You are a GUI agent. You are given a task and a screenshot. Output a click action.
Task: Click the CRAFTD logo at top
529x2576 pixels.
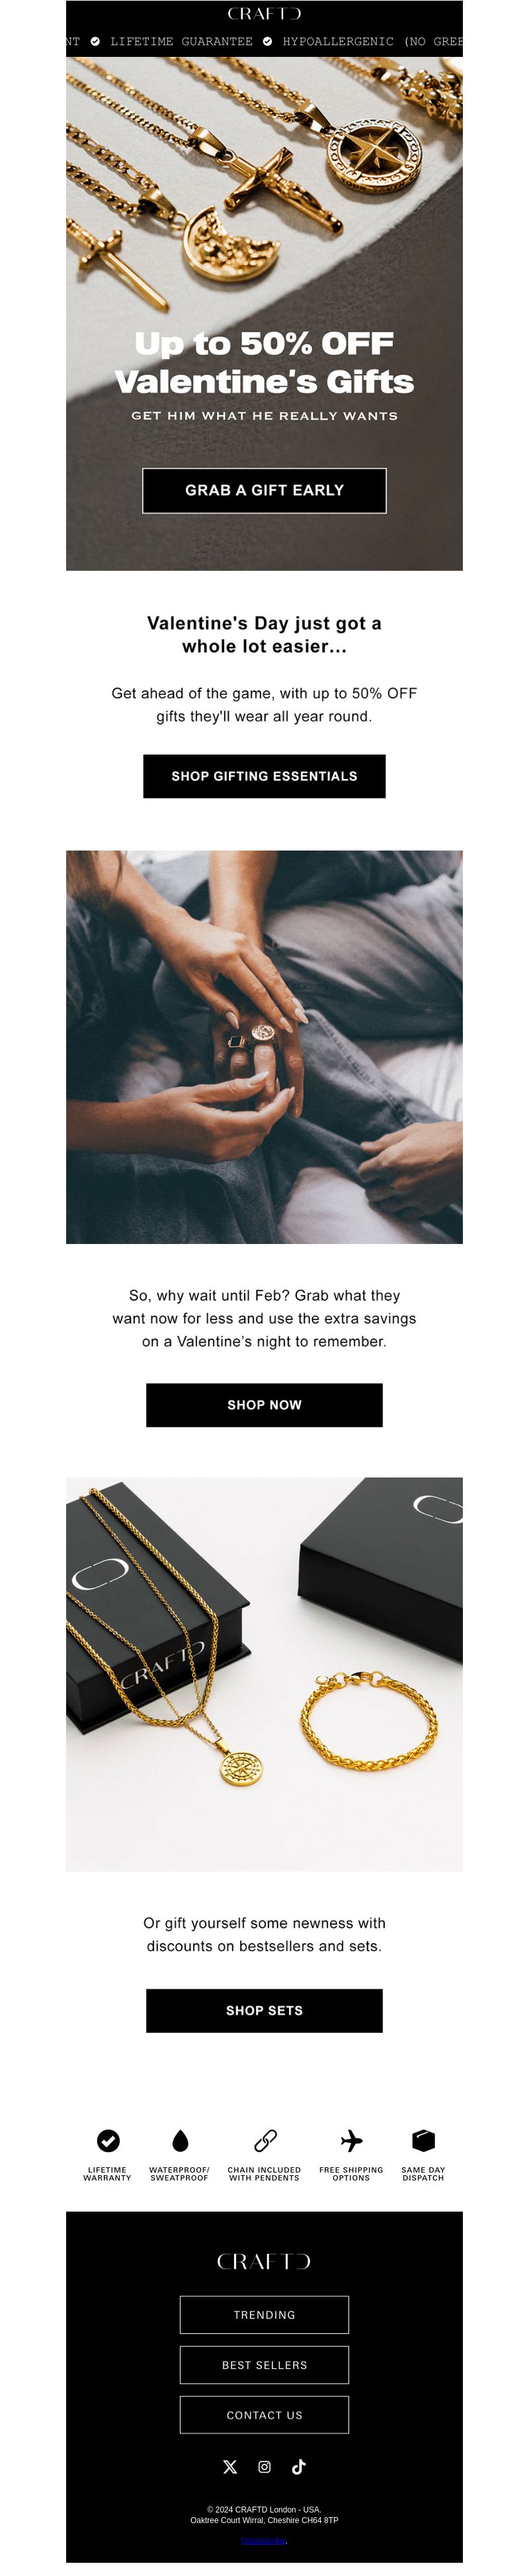tap(264, 14)
